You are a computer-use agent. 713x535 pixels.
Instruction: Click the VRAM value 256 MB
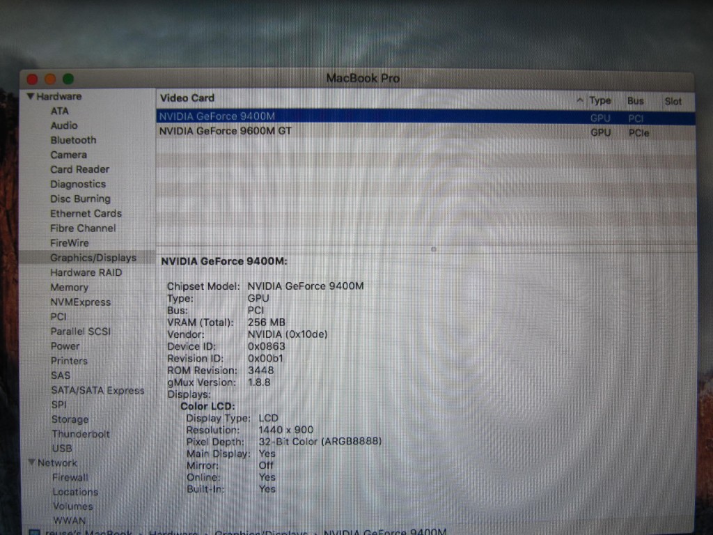[267, 323]
